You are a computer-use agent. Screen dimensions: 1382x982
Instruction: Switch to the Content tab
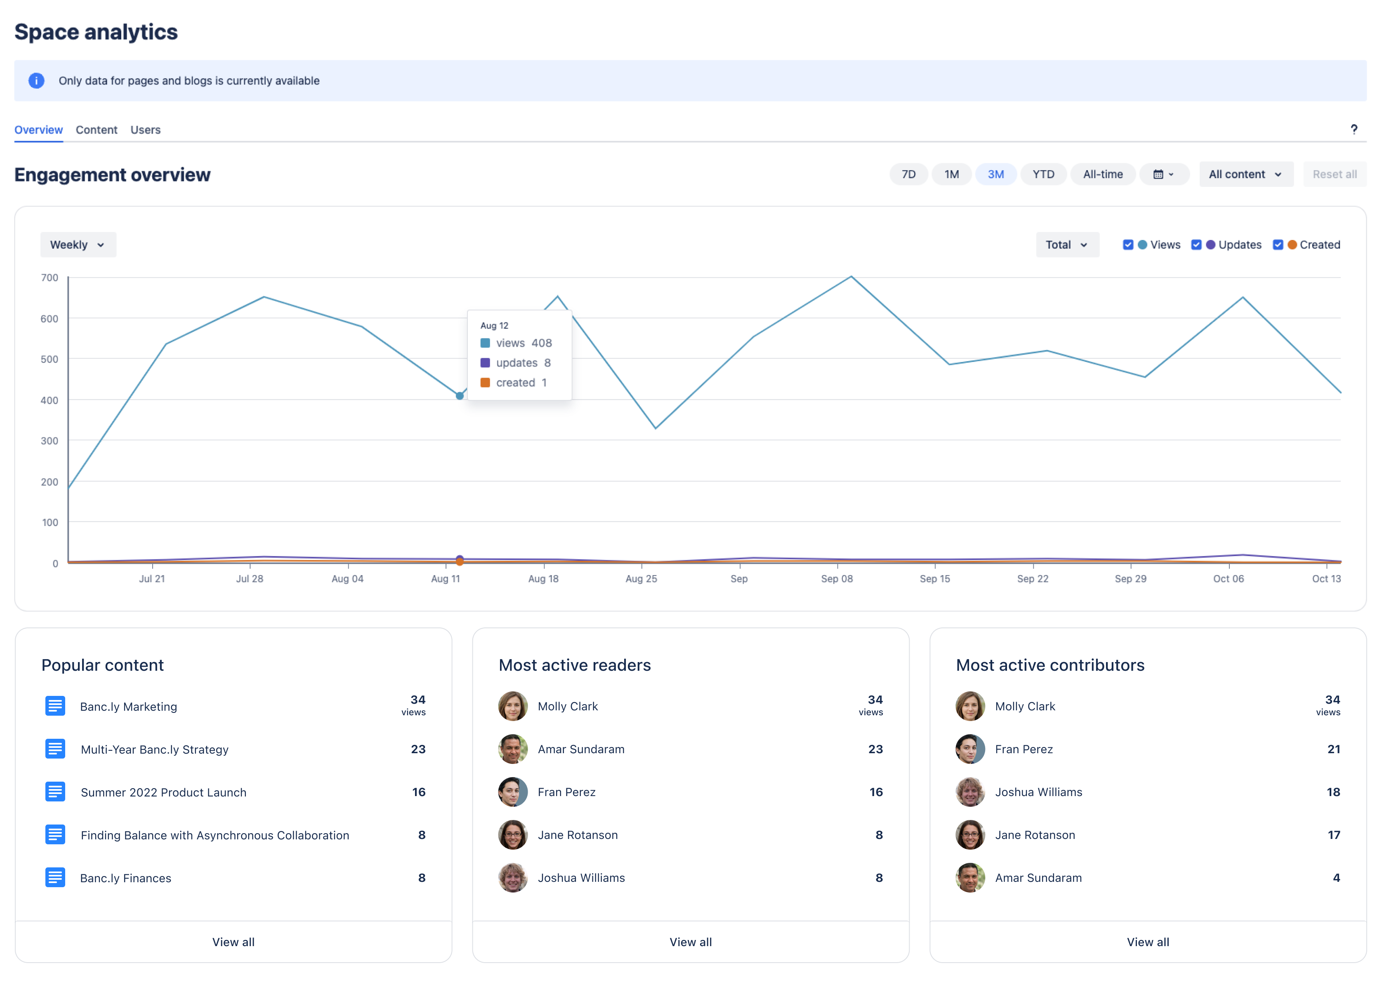96,130
